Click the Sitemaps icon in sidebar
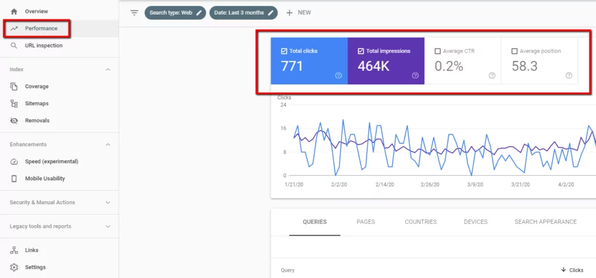Screen dimensions: 596x278 14,104
